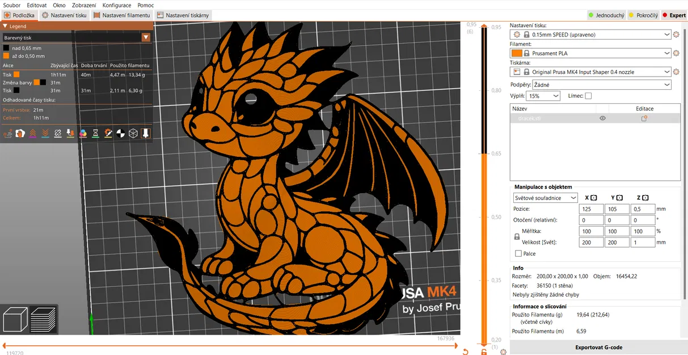Toggle color changes display icon in legend
This screenshot has width=688, height=355.
83,133
